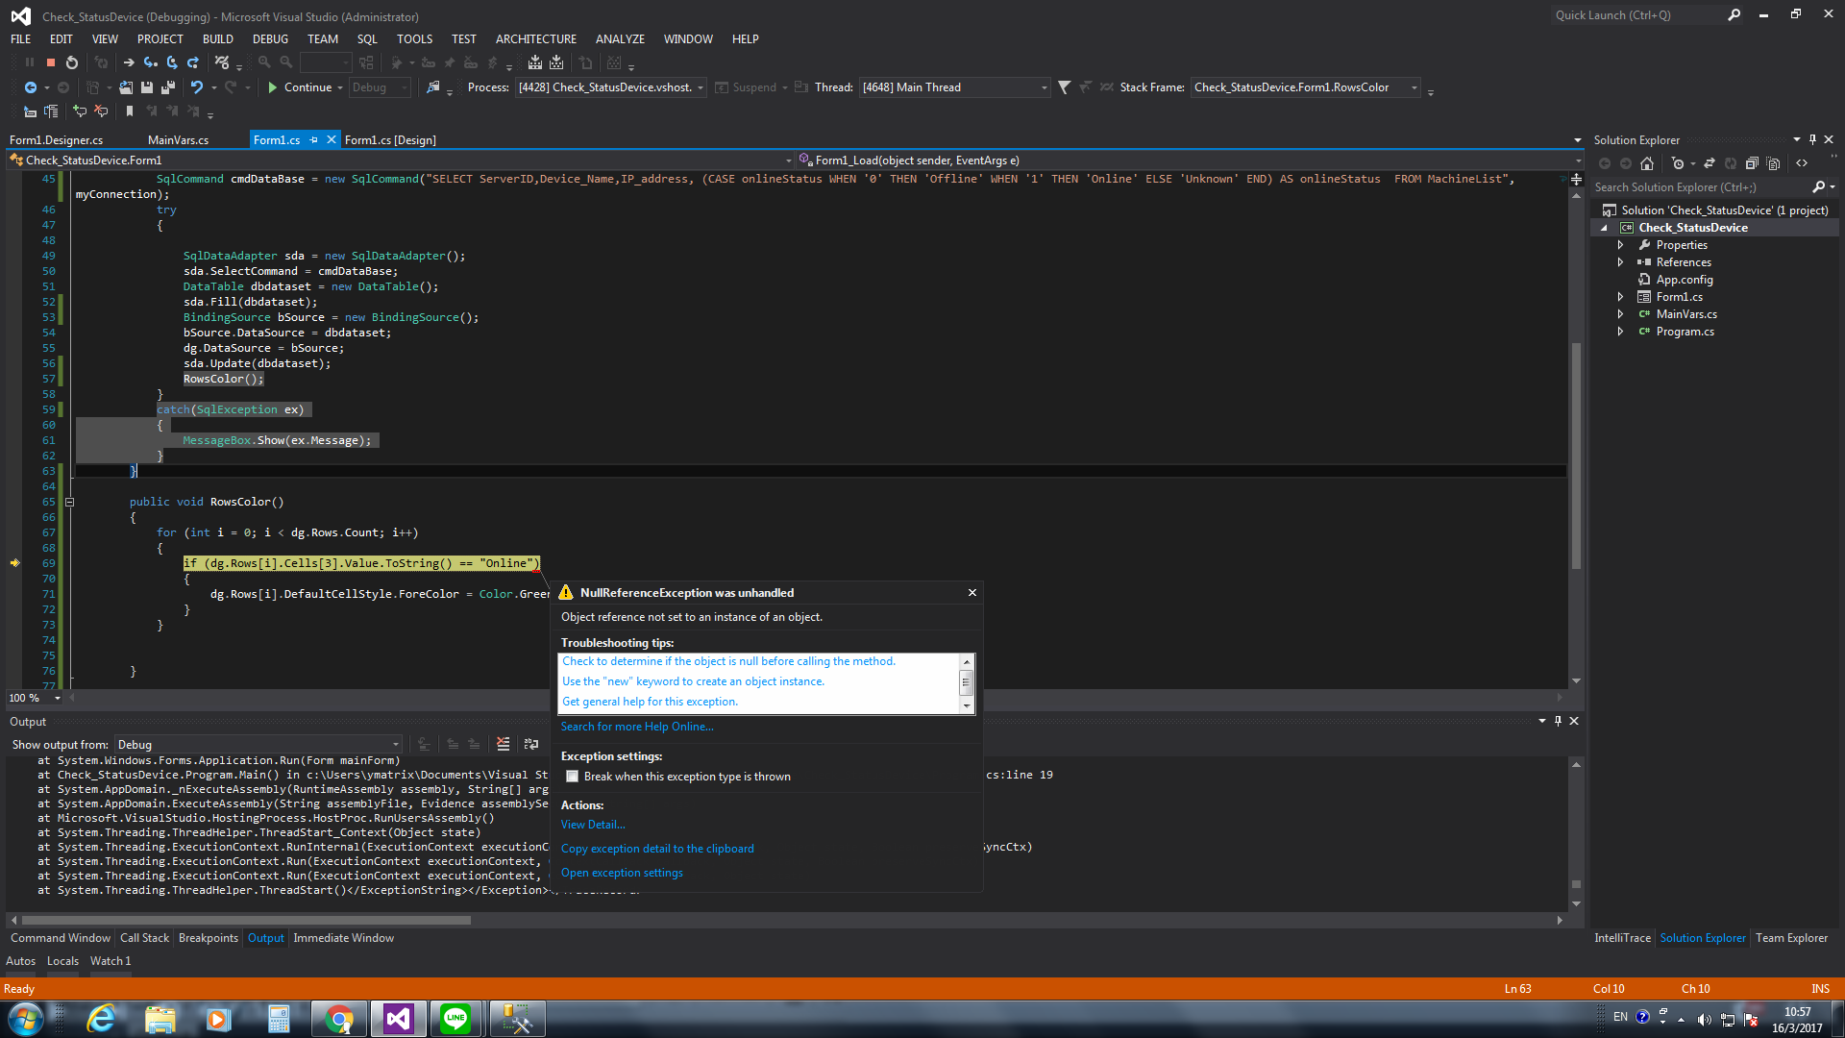Open the Stack Frame dropdown
The height and width of the screenshot is (1038, 1845).
click(x=1306, y=87)
